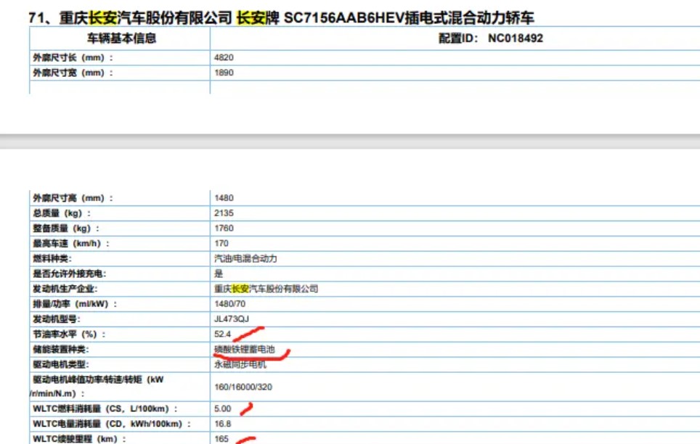700x444 pixels.
Task: Select the '车辆基本信息' header cell
Action: 121,38
